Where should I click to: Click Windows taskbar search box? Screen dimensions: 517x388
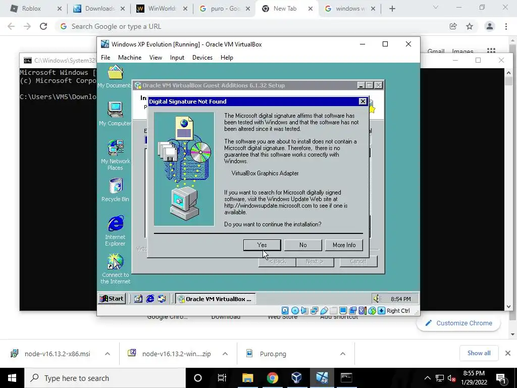tap(105, 378)
